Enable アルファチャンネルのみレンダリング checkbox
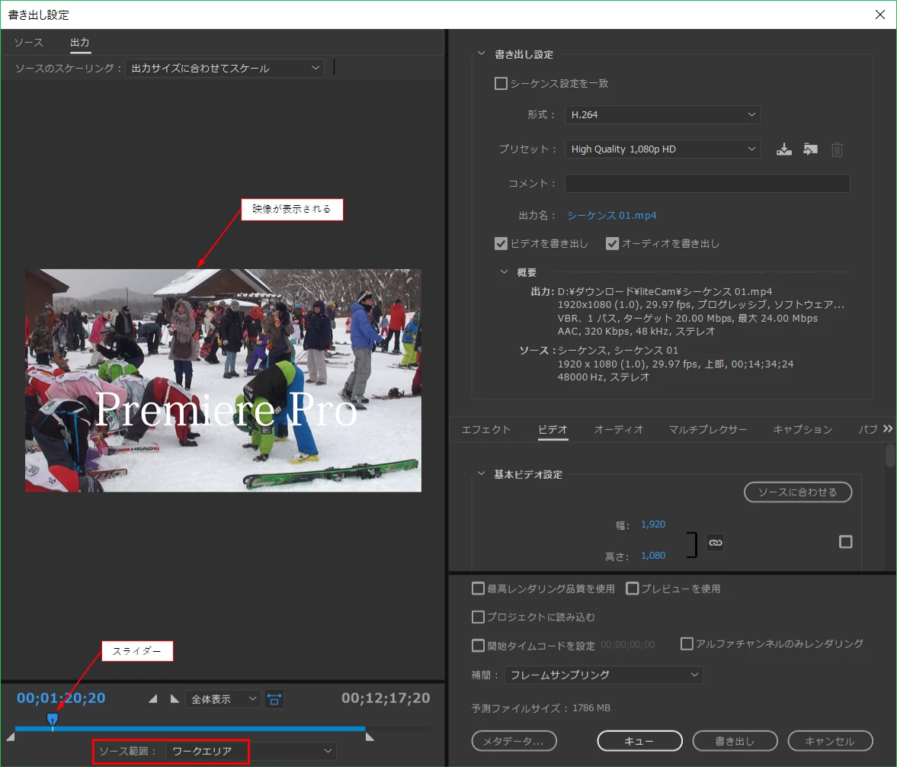Screen dimensions: 897x767 [687, 644]
